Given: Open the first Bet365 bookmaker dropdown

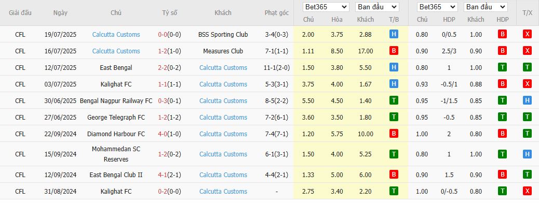Looking at the screenshot, I should 326,7.
